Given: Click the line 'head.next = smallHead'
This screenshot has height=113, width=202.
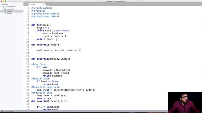Looking at the screenshot, I should point(51,95).
